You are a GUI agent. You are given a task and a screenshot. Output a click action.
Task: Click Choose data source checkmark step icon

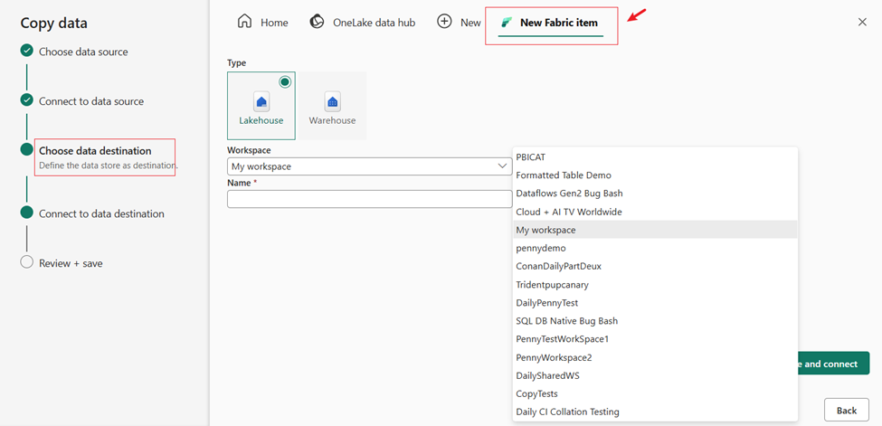click(x=26, y=52)
